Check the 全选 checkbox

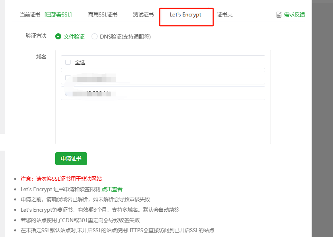[x=68, y=62]
